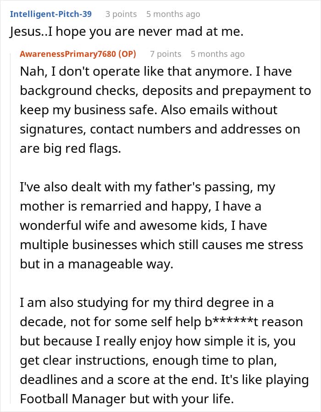321x412 pixels.
Task: Click the words 'multiple businesses'
Action: [78, 245]
